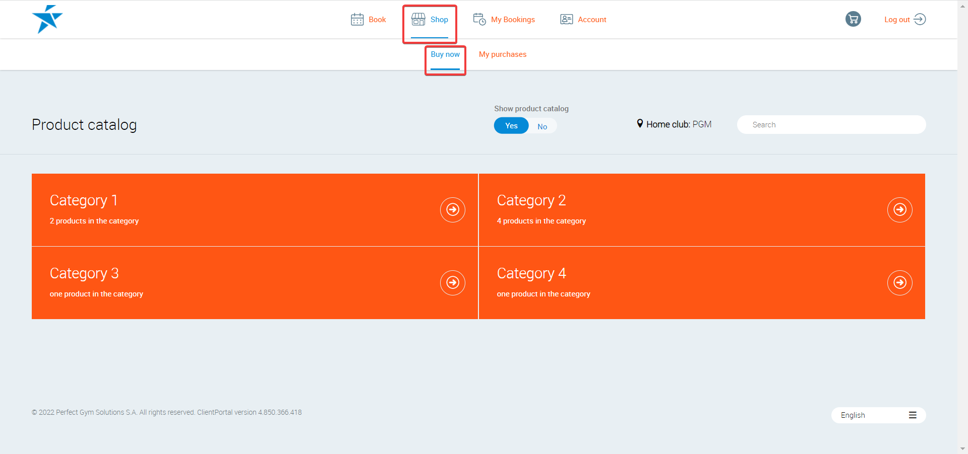
Task: Set Show product catalog to No
Action: click(x=542, y=126)
